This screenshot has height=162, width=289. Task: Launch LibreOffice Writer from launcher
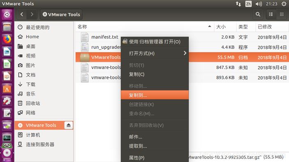pyautogui.click(x=7, y=51)
